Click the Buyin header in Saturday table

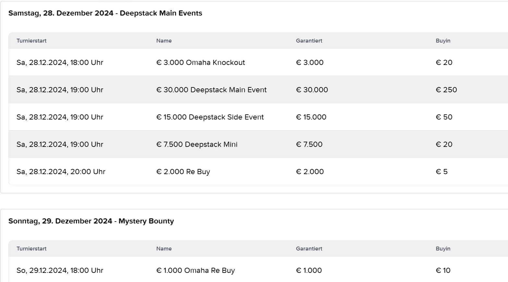(x=443, y=41)
